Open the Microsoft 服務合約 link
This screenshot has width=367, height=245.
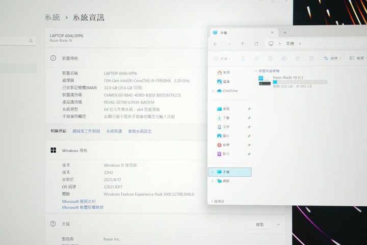tap(79, 201)
